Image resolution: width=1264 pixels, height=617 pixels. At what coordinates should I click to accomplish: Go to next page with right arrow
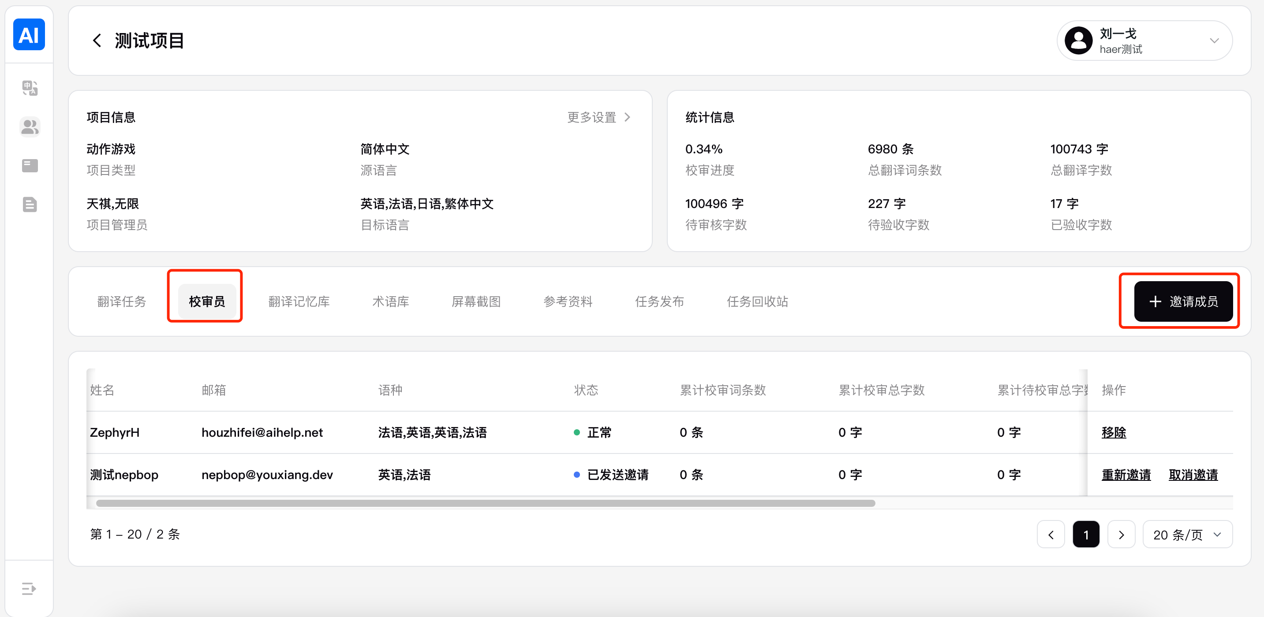tap(1121, 534)
